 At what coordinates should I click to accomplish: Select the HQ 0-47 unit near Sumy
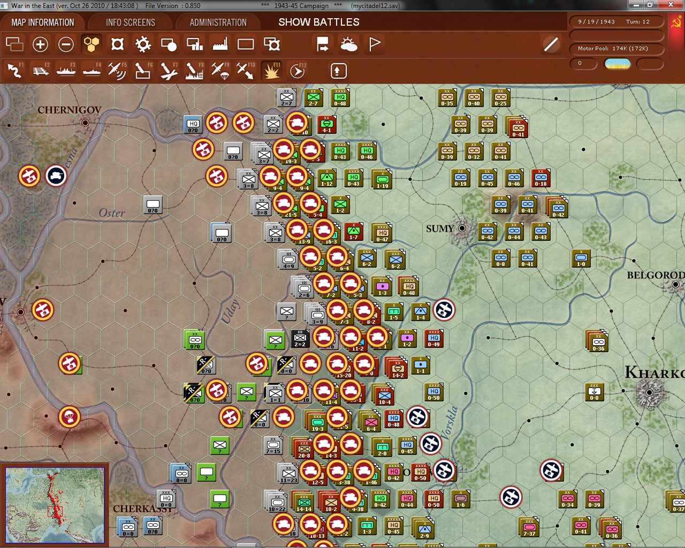point(382,233)
